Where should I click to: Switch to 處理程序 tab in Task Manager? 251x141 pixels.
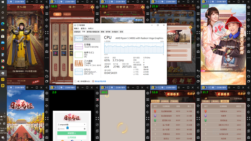[x=77, y=32]
